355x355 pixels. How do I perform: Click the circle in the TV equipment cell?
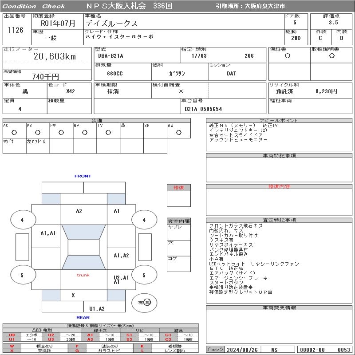tap(108, 132)
